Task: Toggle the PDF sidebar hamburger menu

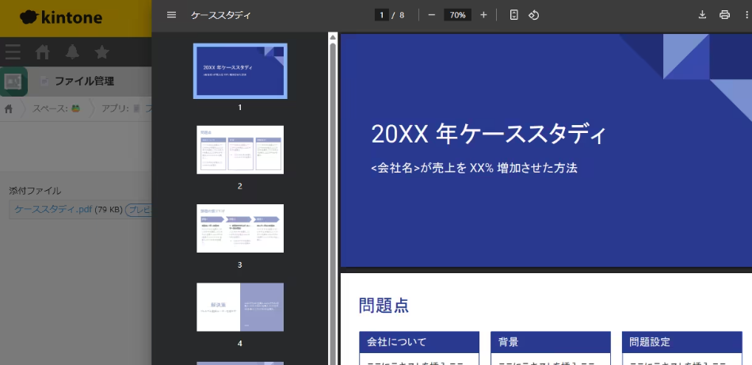Action: [171, 15]
